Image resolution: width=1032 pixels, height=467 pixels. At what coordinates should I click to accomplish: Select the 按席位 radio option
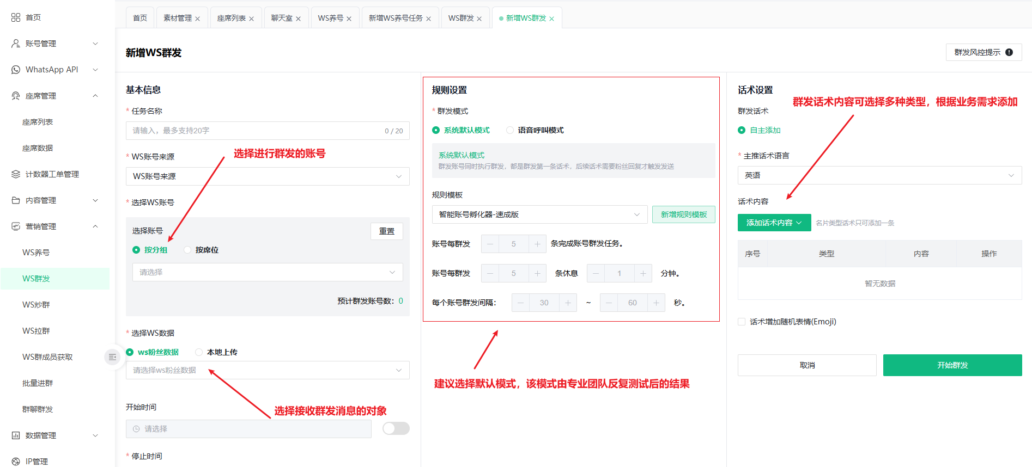(x=188, y=250)
